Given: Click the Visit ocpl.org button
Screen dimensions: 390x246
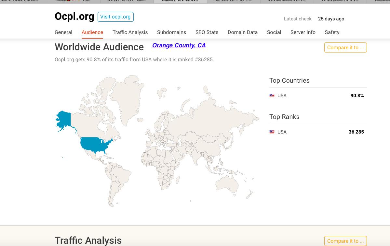Looking at the screenshot, I should pyautogui.click(x=115, y=17).
